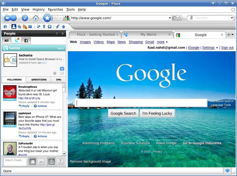Click I'm Feeling Lucky button

point(157,113)
